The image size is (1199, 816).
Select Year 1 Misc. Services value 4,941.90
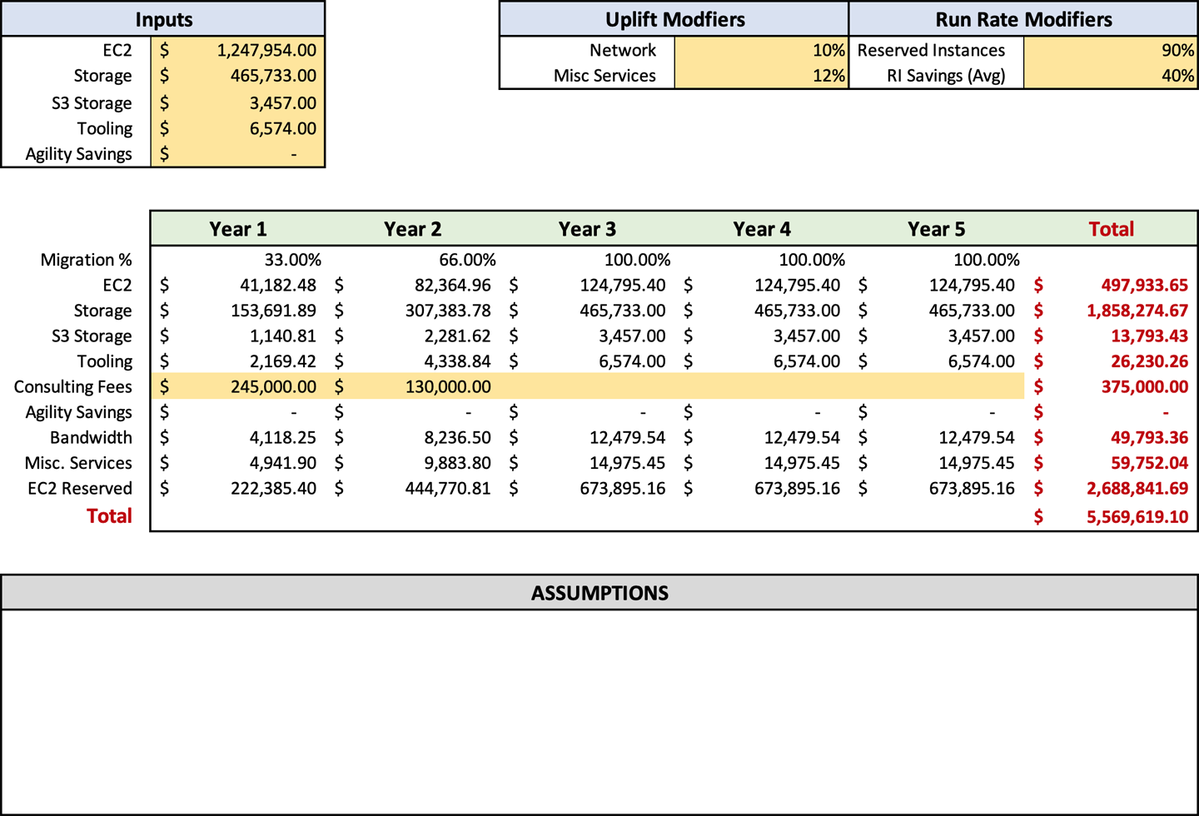[x=283, y=463]
